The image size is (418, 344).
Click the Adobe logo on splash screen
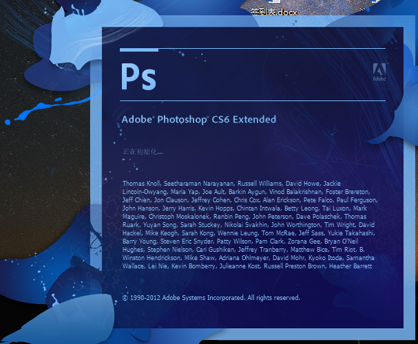(379, 72)
